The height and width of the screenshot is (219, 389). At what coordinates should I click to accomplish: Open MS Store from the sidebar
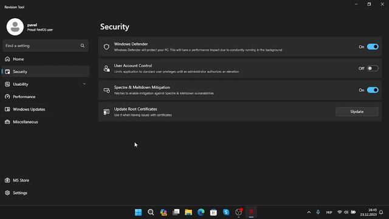click(x=46, y=180)
